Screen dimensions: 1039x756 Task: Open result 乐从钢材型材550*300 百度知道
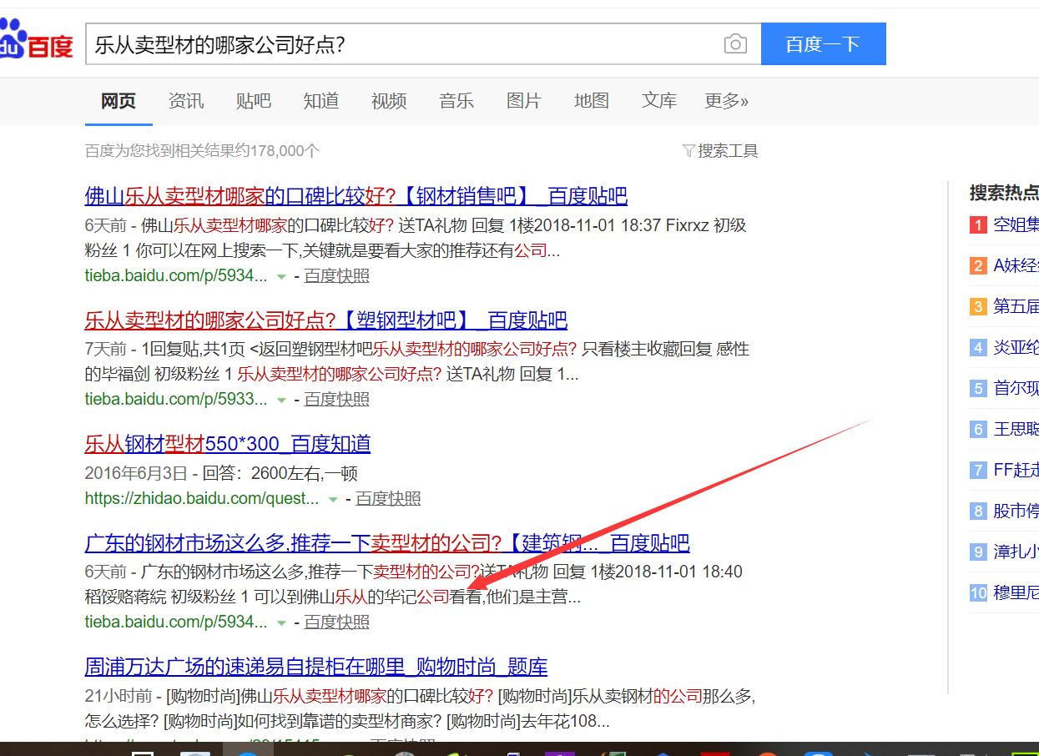click(228, 444)
